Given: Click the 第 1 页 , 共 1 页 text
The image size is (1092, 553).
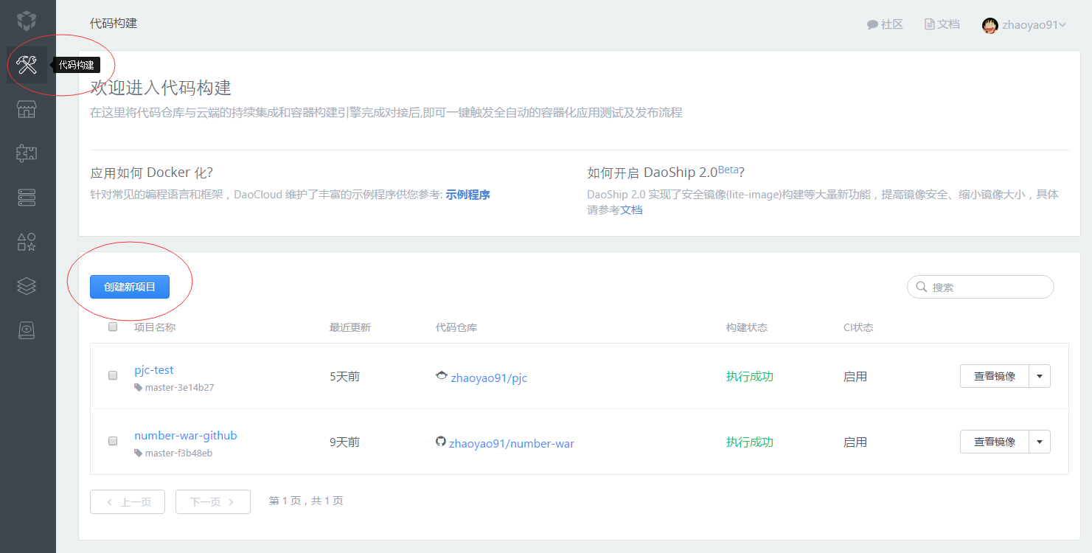Looking at the screenshot, I should [x=306, y=501].
